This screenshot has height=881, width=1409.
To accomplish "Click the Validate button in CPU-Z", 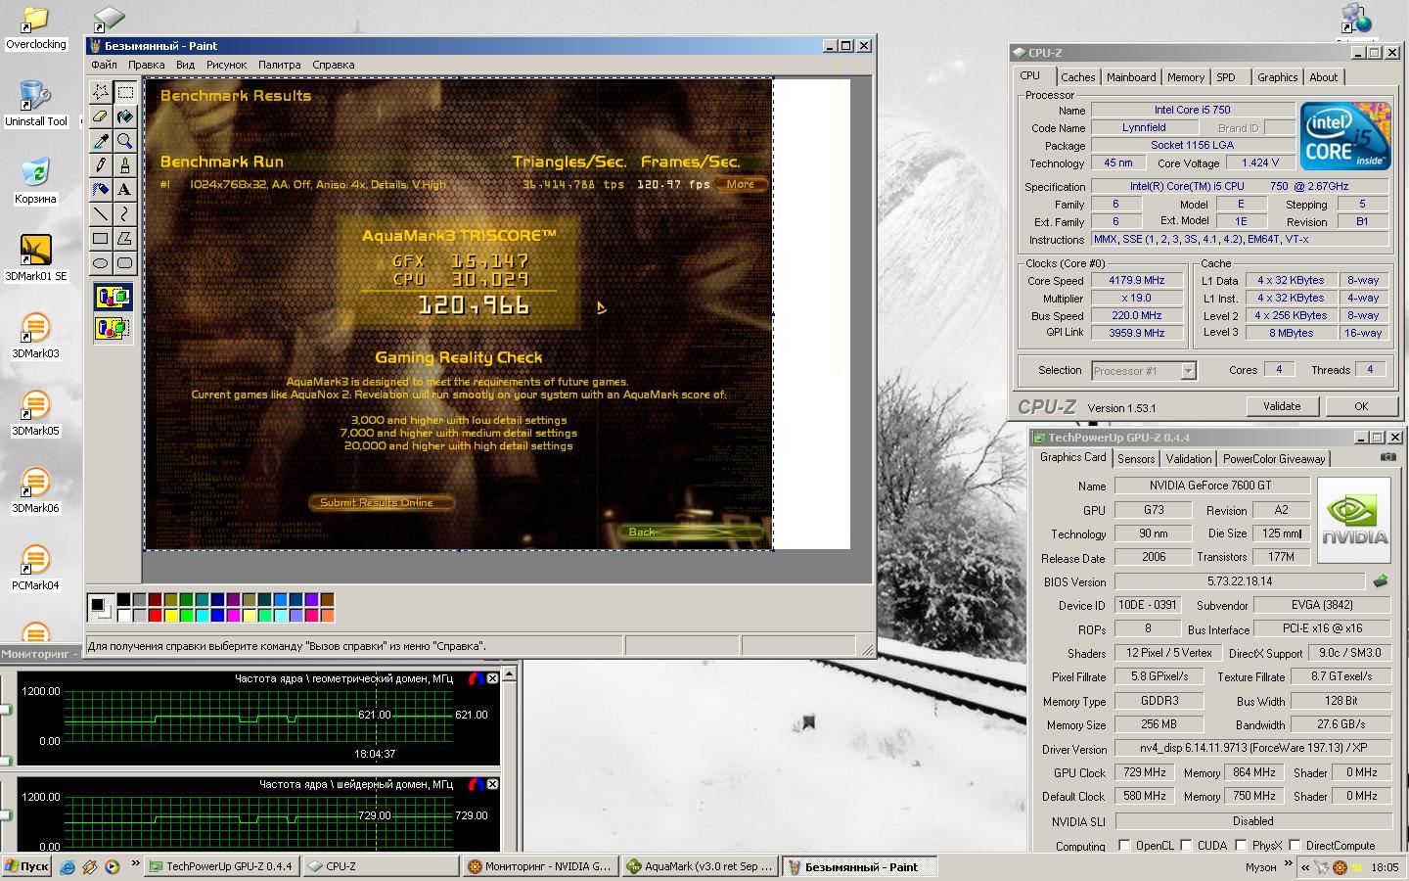I will click(x=1281, y=406).
